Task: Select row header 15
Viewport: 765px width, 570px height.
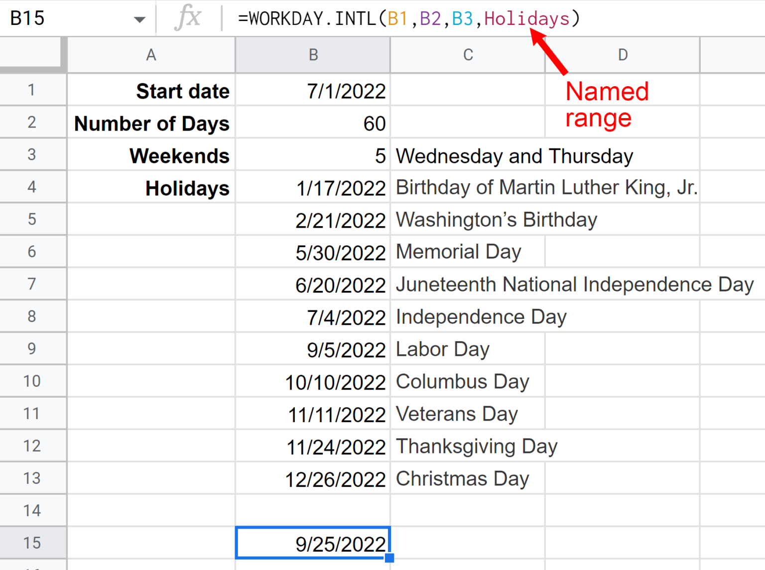Action: (x=32, y=543)
